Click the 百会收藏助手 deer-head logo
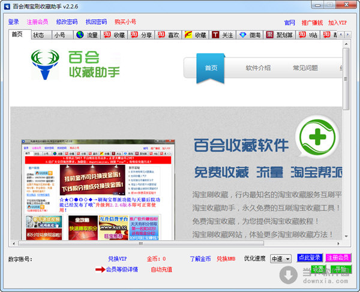This screenshot has height=292, width=360. [45, 64]
